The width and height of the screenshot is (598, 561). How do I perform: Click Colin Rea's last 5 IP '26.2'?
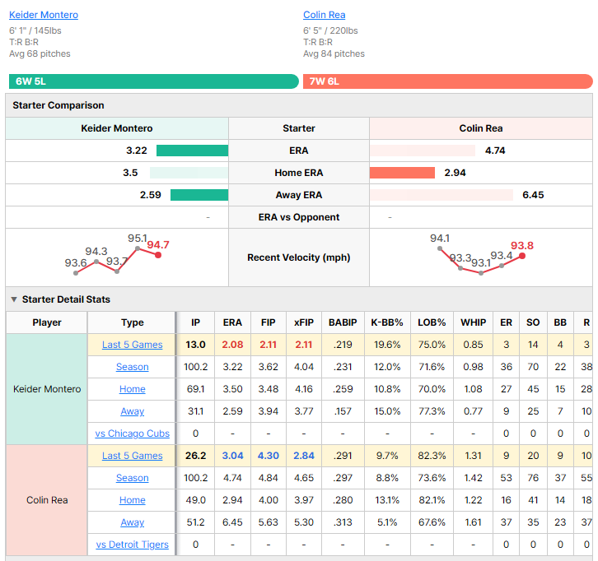point(195,456)
